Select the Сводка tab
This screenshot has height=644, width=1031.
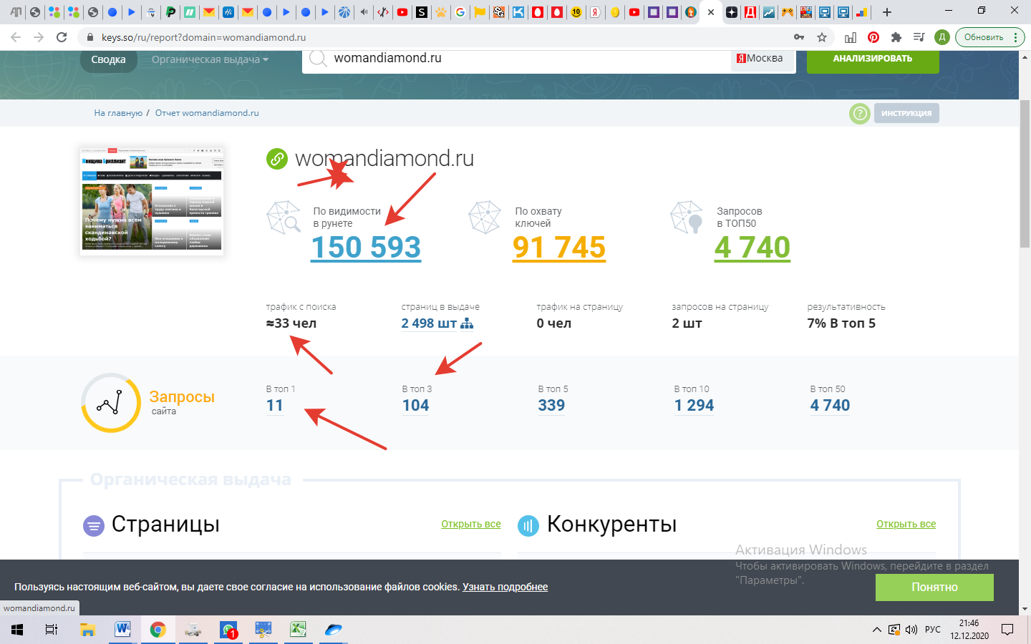(108, 60)
